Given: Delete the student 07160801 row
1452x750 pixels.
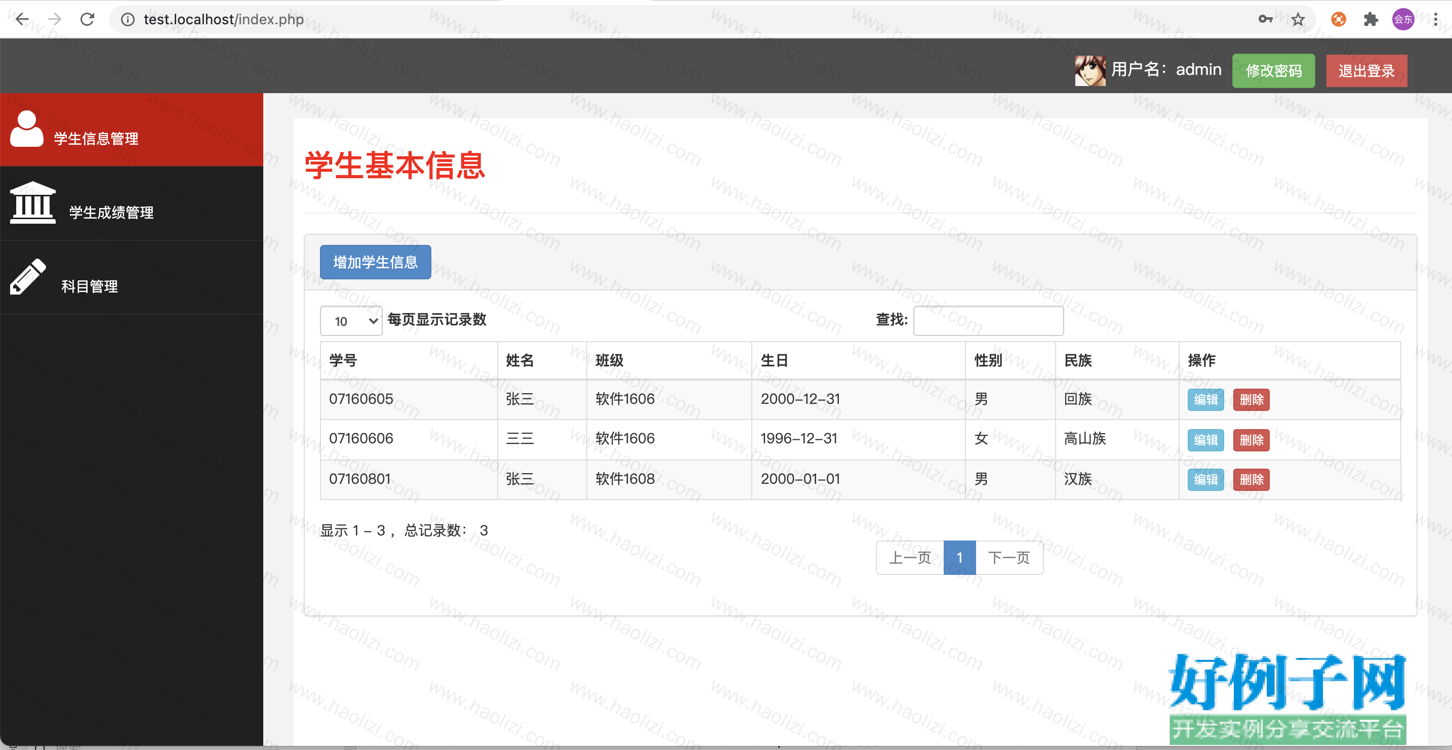Looking at the screenshot, I should [1252, 480].
